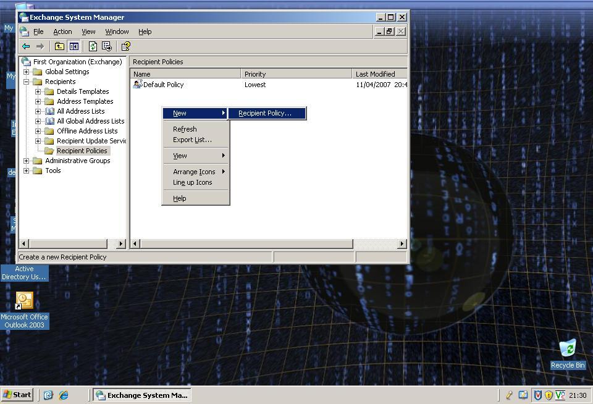The height and width of the screenshot is (404, 593).
Task: Click the All Address Lists book icon
Action: [x=49, y=111]
